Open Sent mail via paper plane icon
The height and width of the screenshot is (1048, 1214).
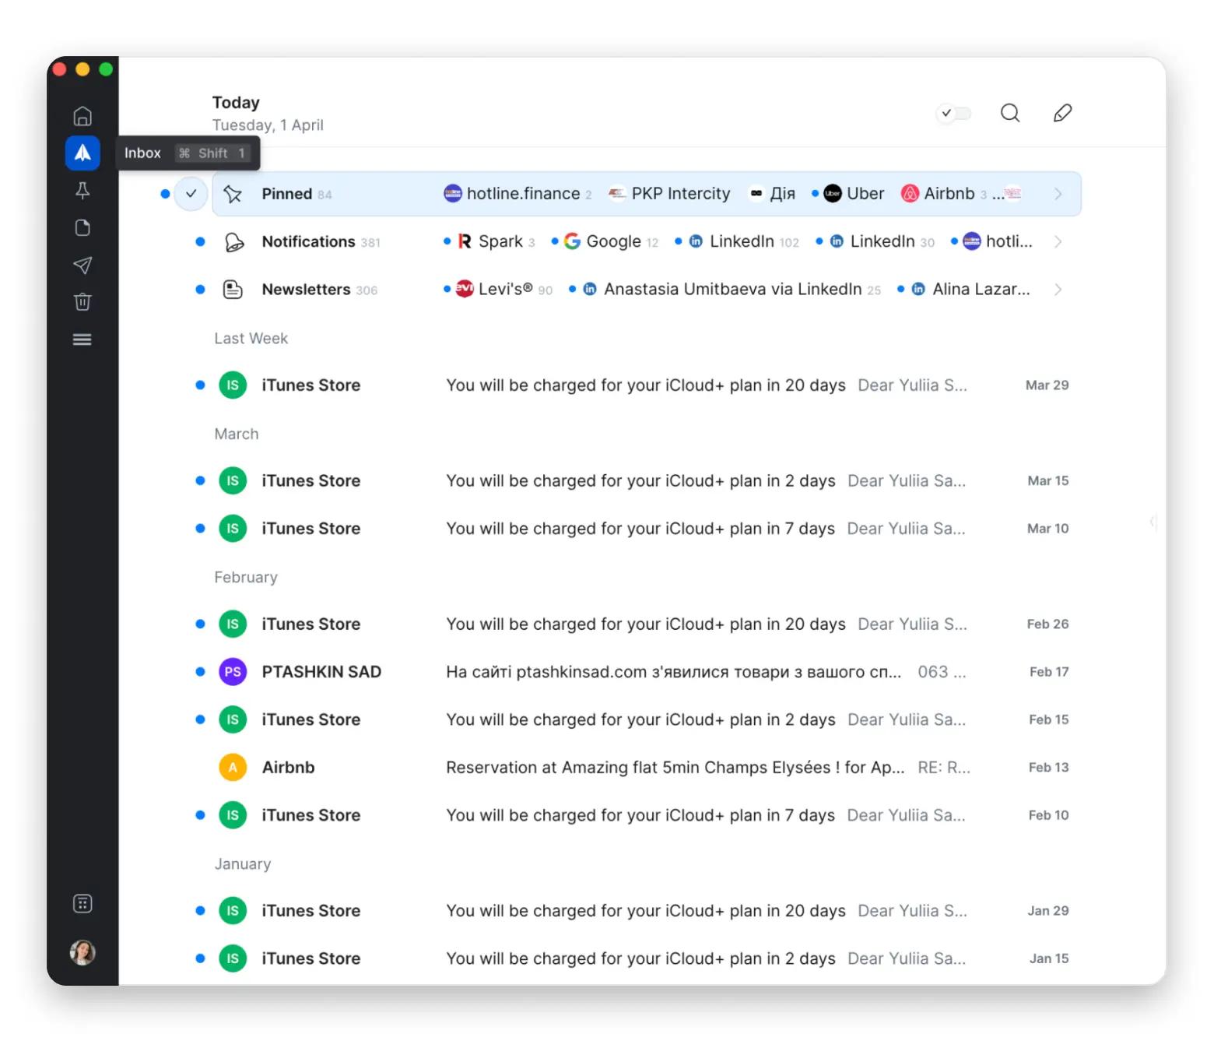click(82, 265)
